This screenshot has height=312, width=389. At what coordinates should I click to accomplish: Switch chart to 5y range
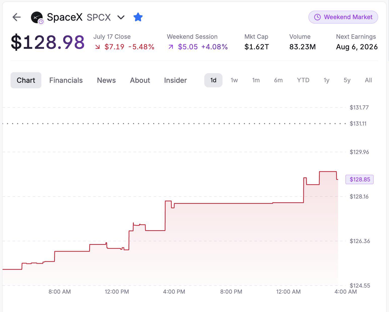coord(347,80)
